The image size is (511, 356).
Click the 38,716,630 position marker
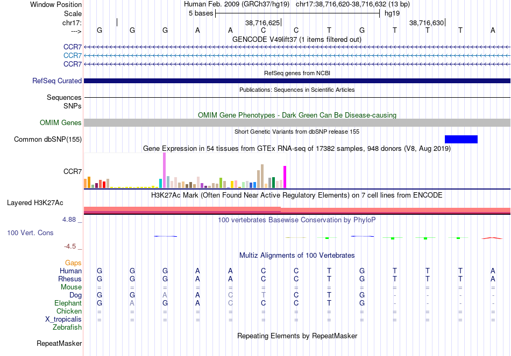pyautogui.click(x=427, y=23)
